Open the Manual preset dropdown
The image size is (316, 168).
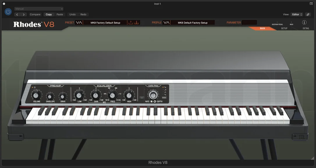[x=39, y=9]
